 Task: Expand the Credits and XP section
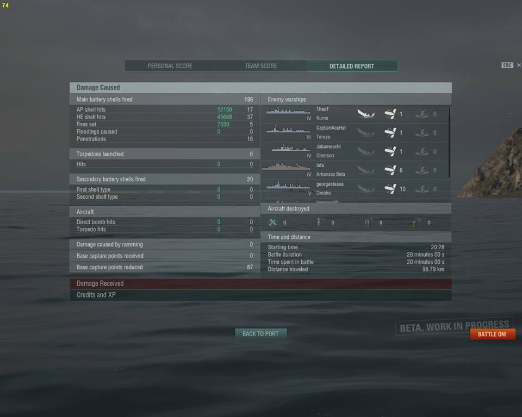tap(260, 295)
